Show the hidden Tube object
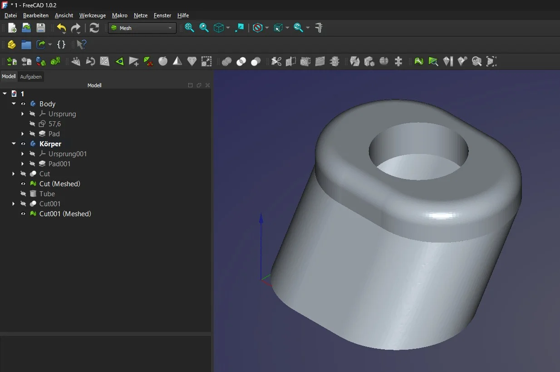The height and width of the screenshot is (372, 560). click(x=23, y=194)
